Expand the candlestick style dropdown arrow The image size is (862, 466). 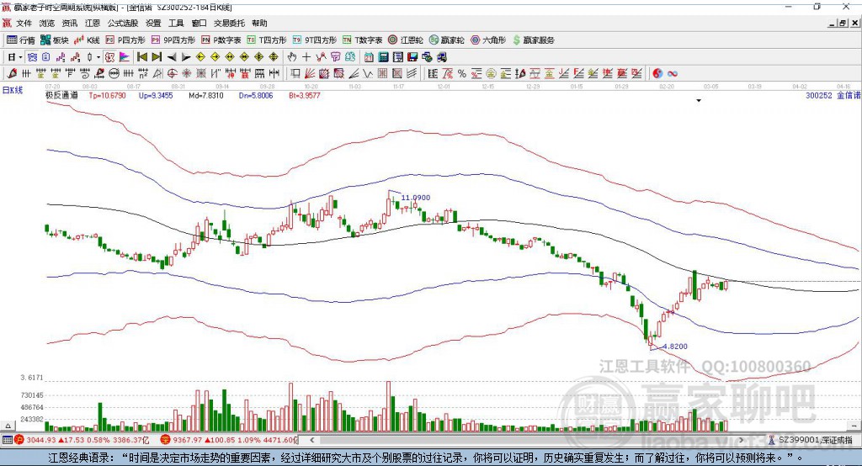pyautogui.click(x=98, y=57)
